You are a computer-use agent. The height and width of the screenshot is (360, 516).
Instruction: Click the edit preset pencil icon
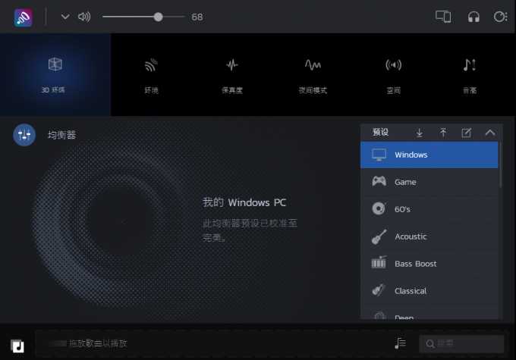(467, 133)
